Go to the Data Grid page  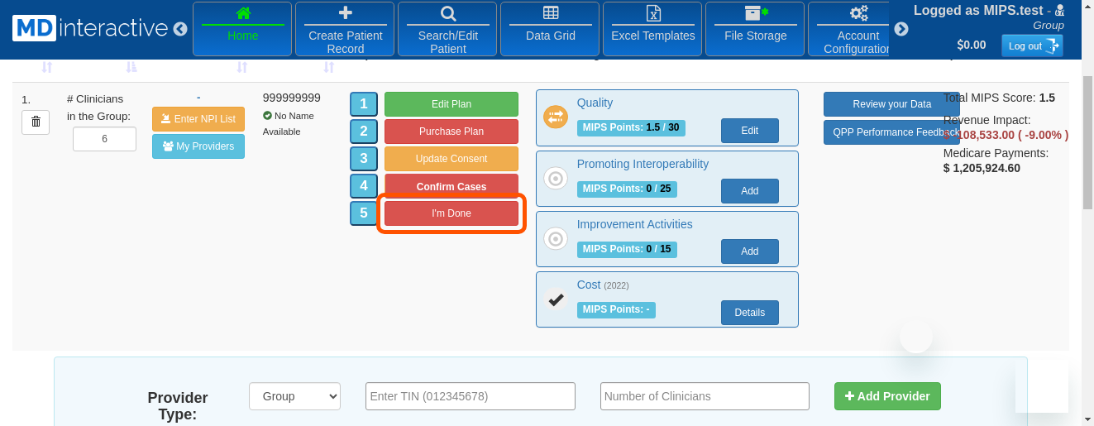coord(550,29)
